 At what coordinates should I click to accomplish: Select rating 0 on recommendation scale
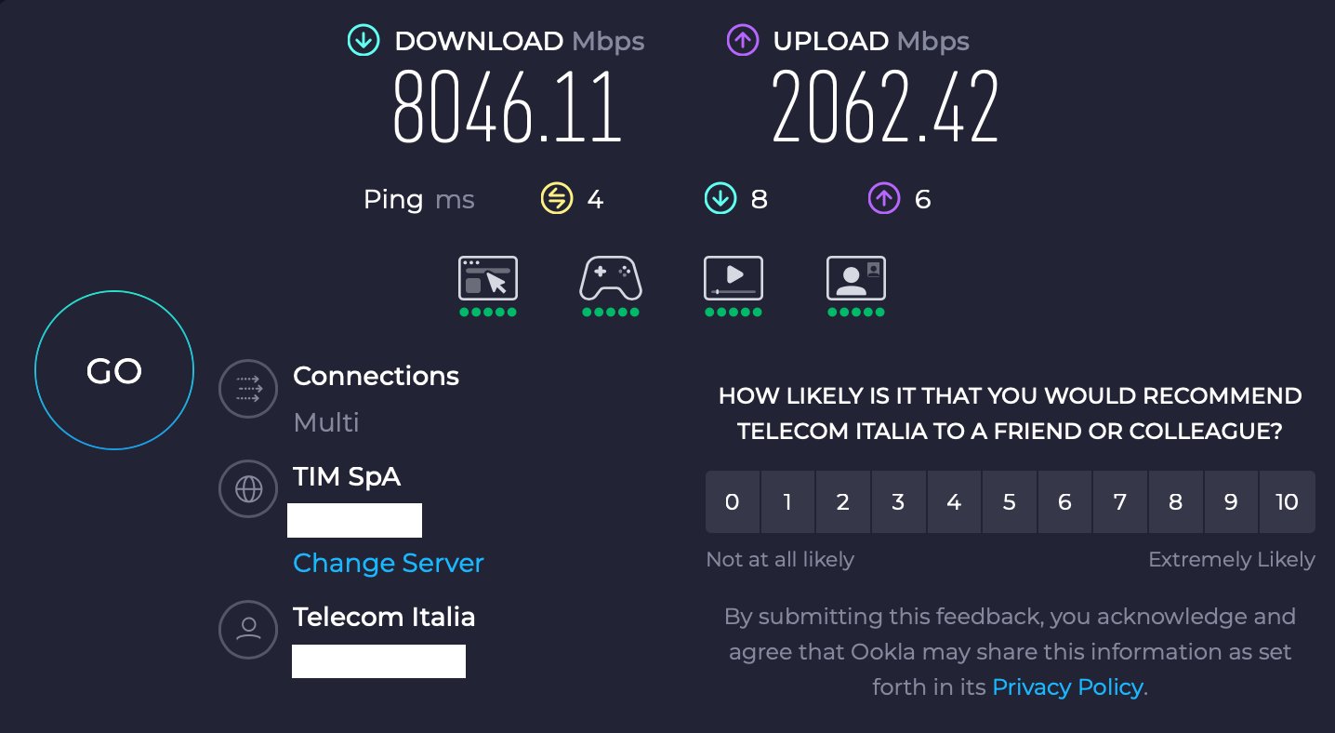pos(733,502)
